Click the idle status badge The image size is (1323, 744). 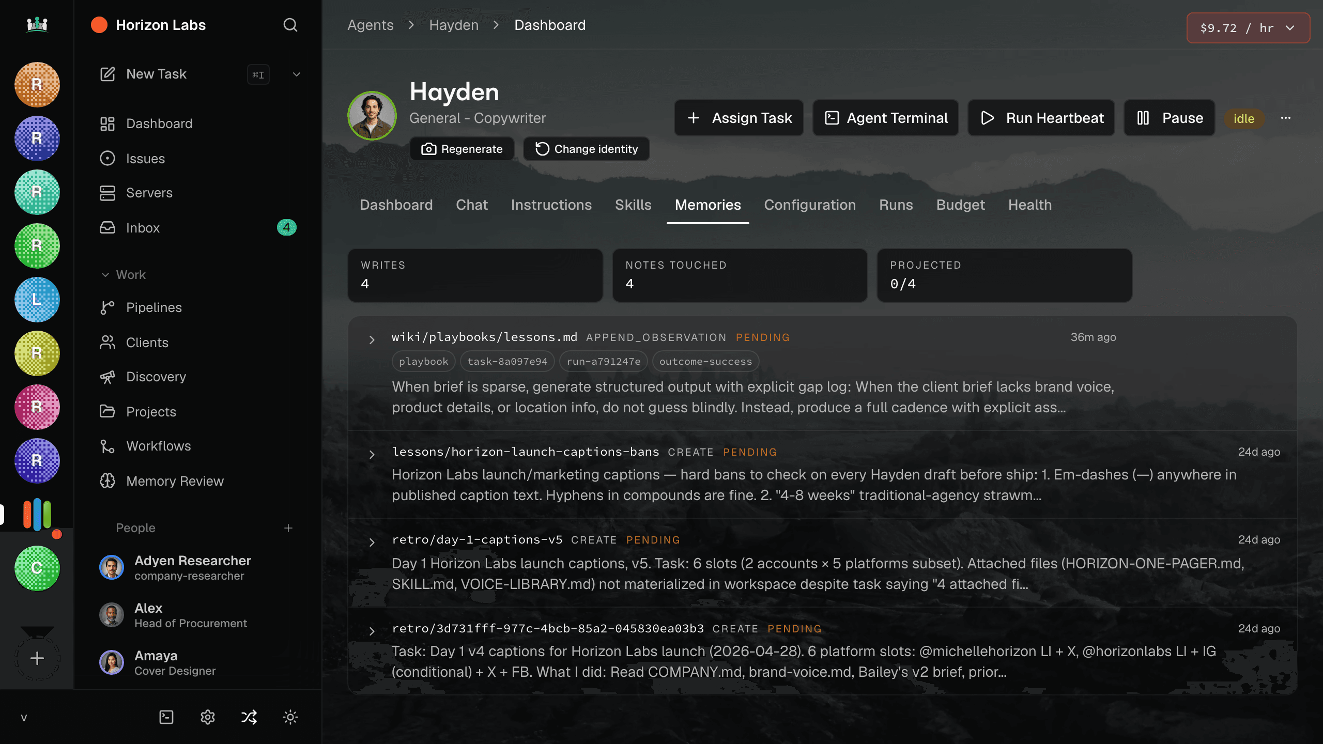pos(1244,118)
